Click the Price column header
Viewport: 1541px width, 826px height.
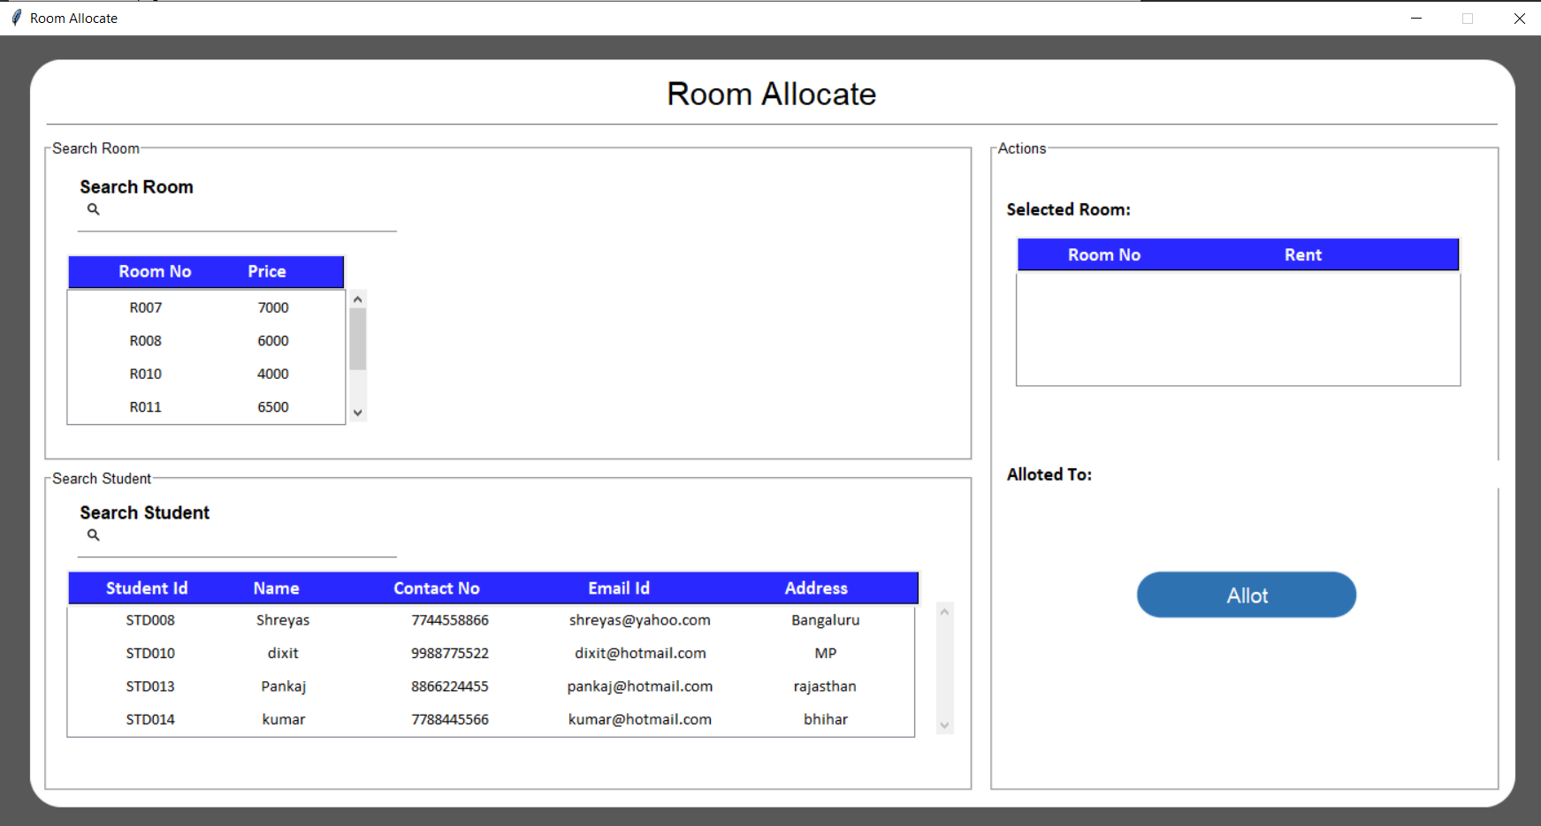tap(267, 271)
